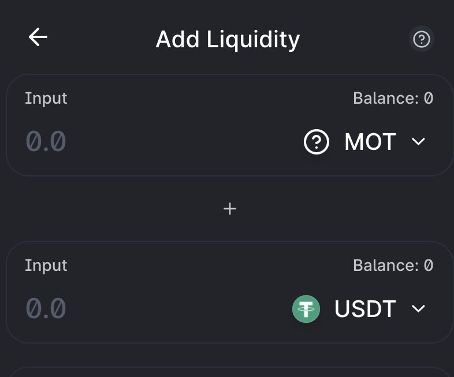Click the Input label above MOT amount
Screen dimensions: 454x377
click(46, 99)
